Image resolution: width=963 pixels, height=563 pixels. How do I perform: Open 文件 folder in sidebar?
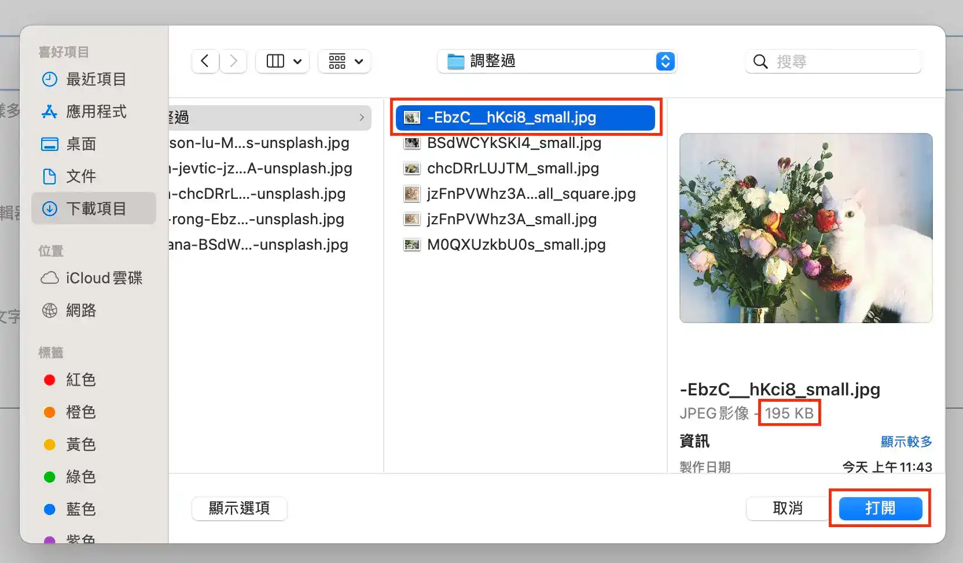[x=81, y=176]
